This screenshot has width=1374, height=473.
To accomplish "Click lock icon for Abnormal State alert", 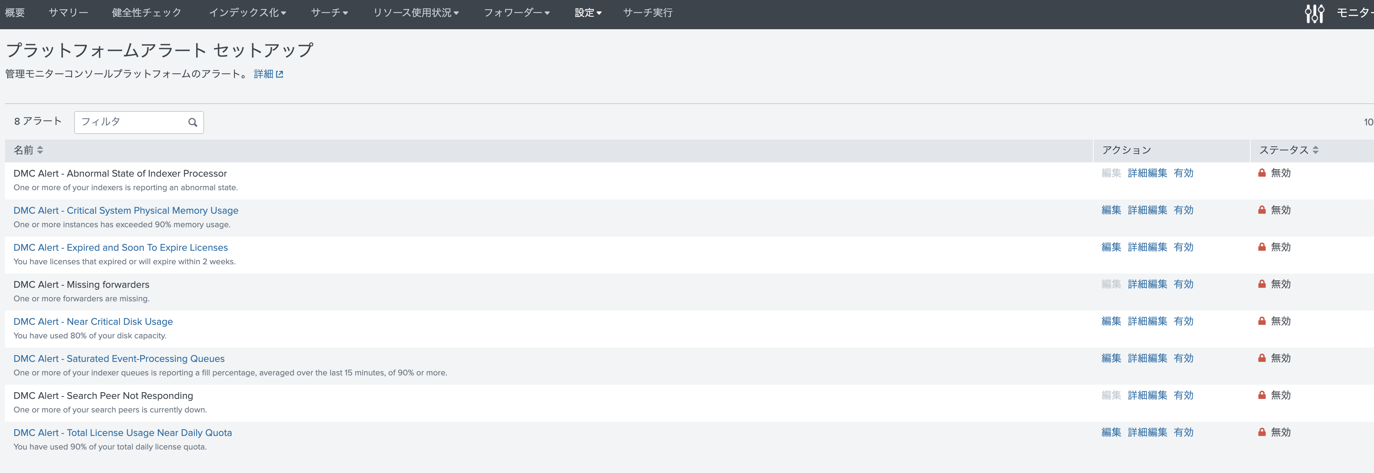I will coord(1261,173).
